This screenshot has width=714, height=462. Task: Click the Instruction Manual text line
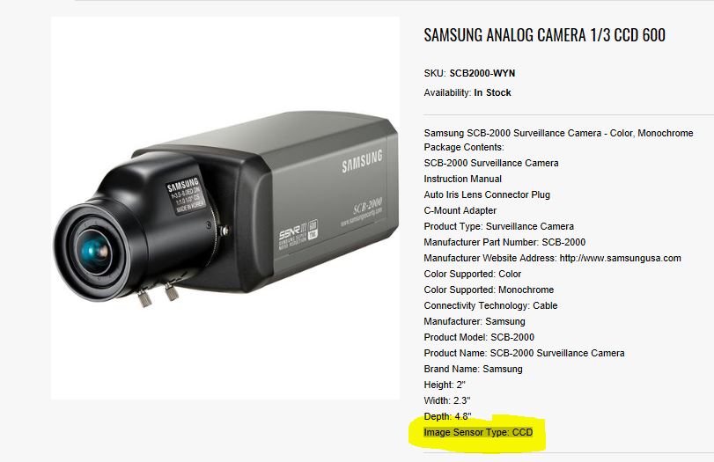click(462, 179)
